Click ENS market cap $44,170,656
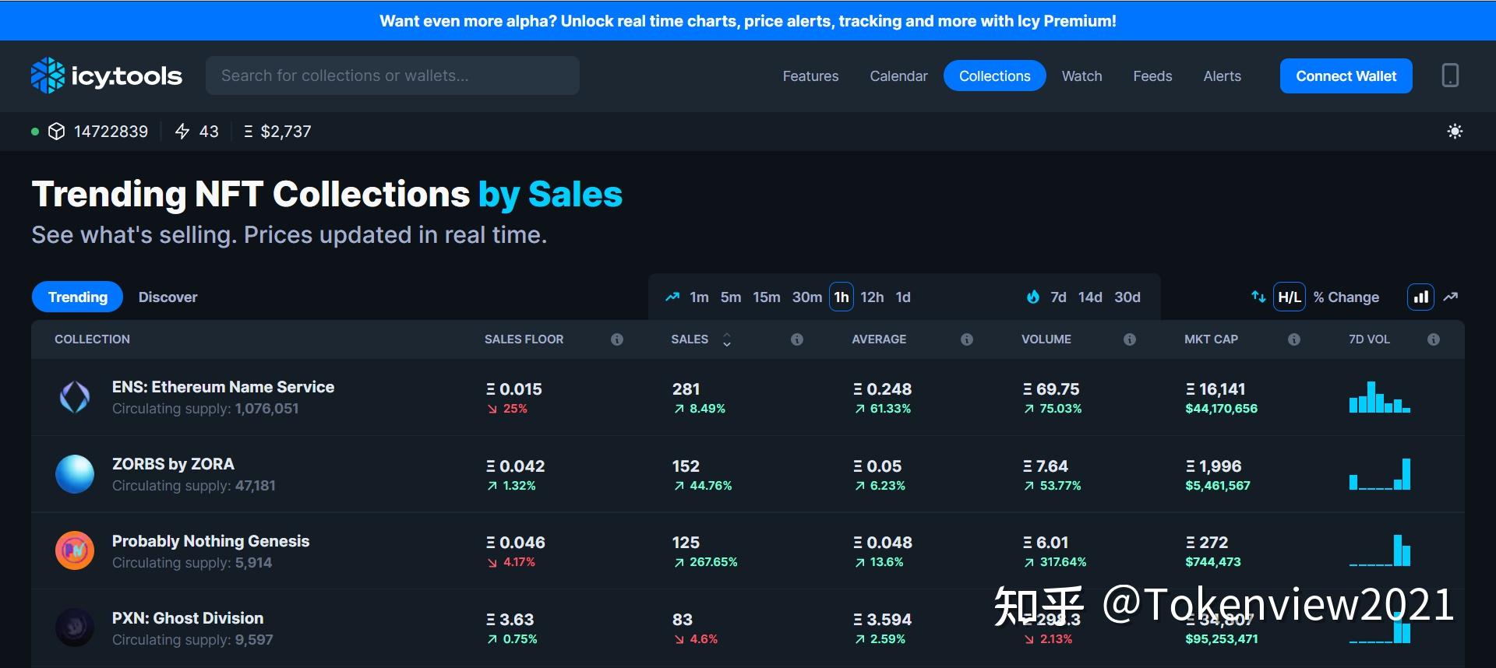 [x=1221, y=409]
